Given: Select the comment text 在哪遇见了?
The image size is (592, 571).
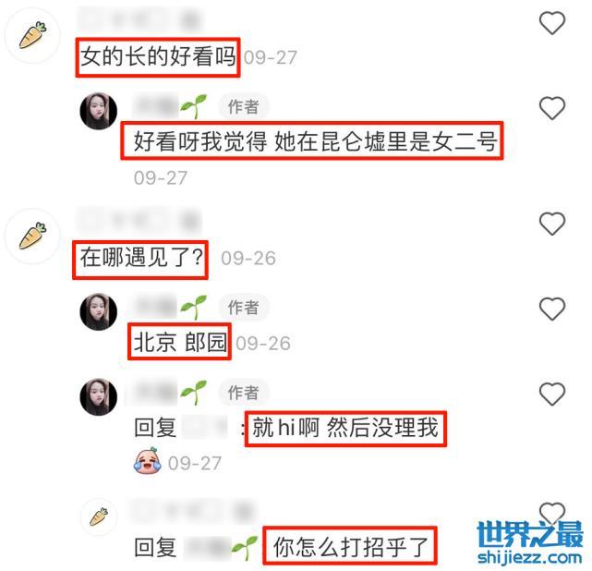Looking at the screenshot, I should 140,259.
